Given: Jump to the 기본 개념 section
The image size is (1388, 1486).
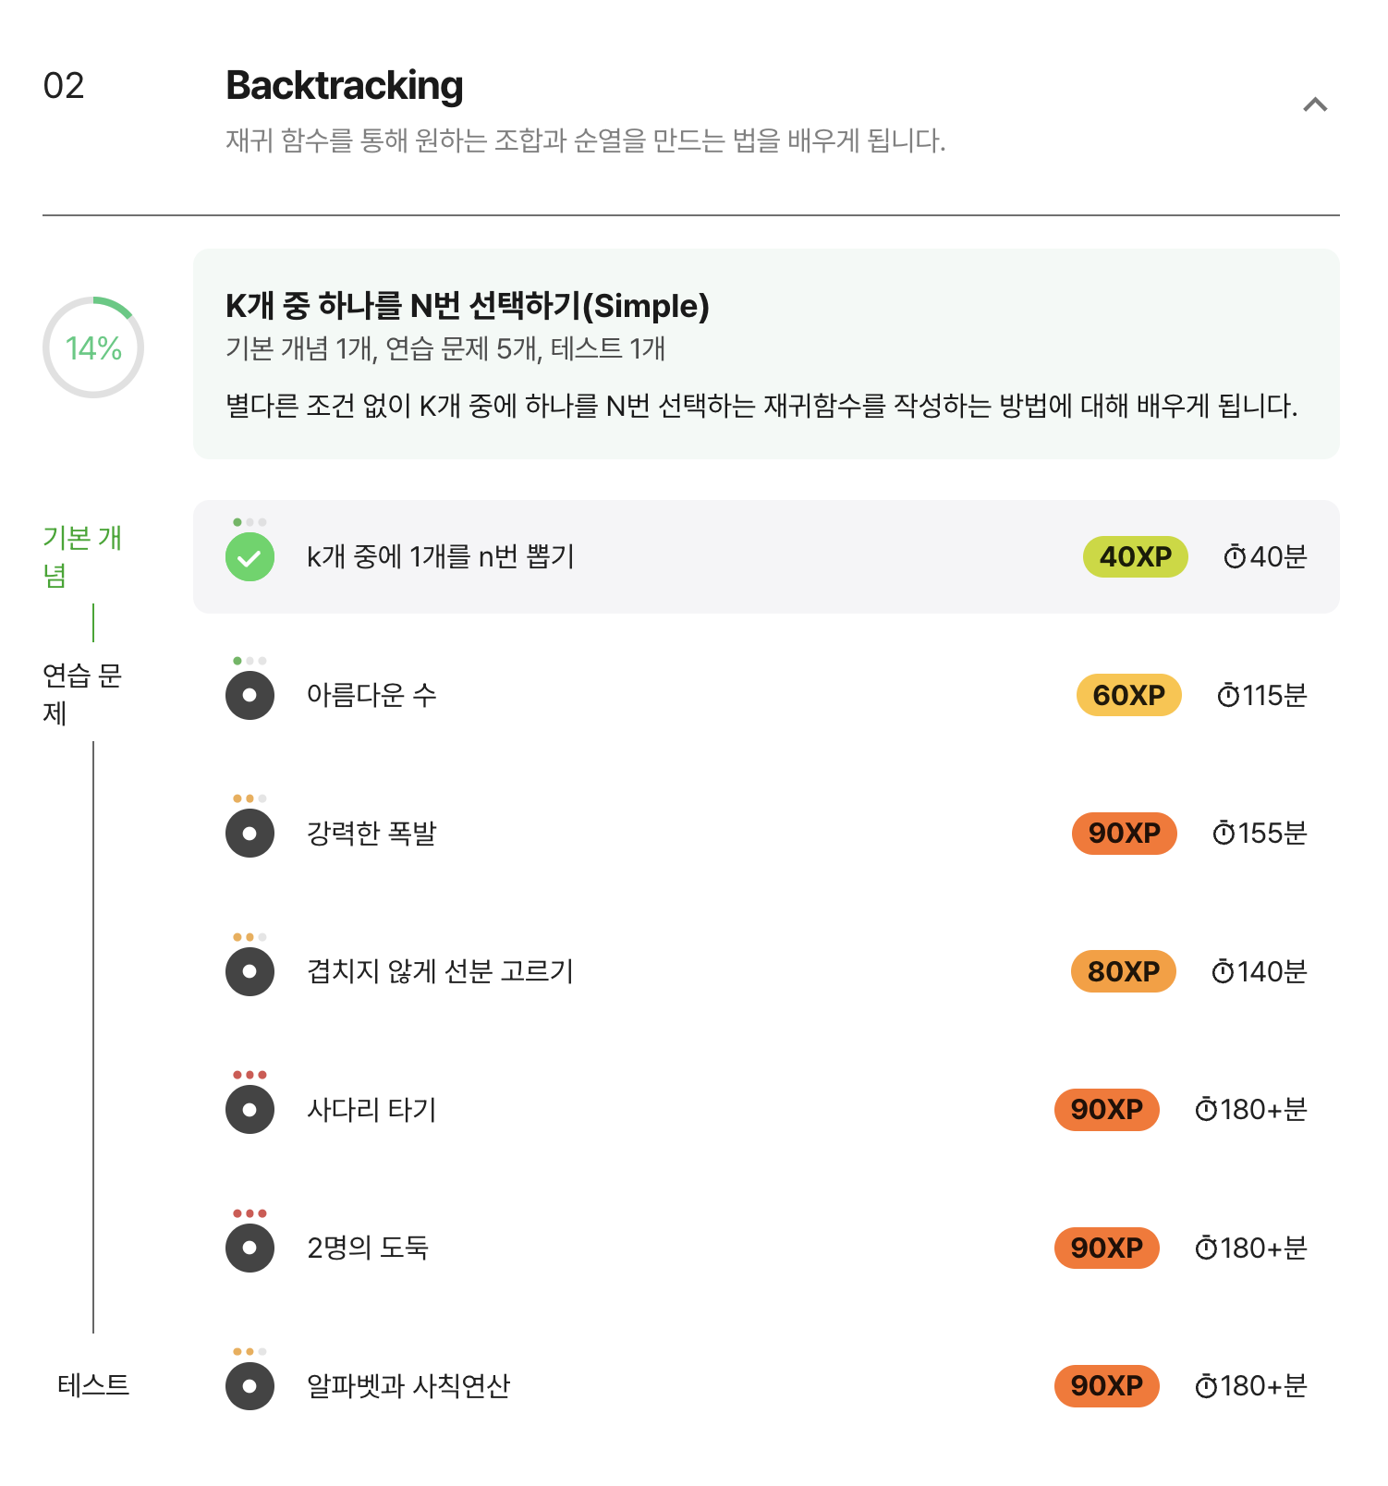Looking at the screenshot, I should pyautogui.click(x=82, y=556).
